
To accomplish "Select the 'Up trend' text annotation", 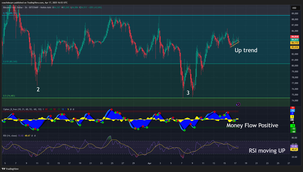I will (246, 50).
